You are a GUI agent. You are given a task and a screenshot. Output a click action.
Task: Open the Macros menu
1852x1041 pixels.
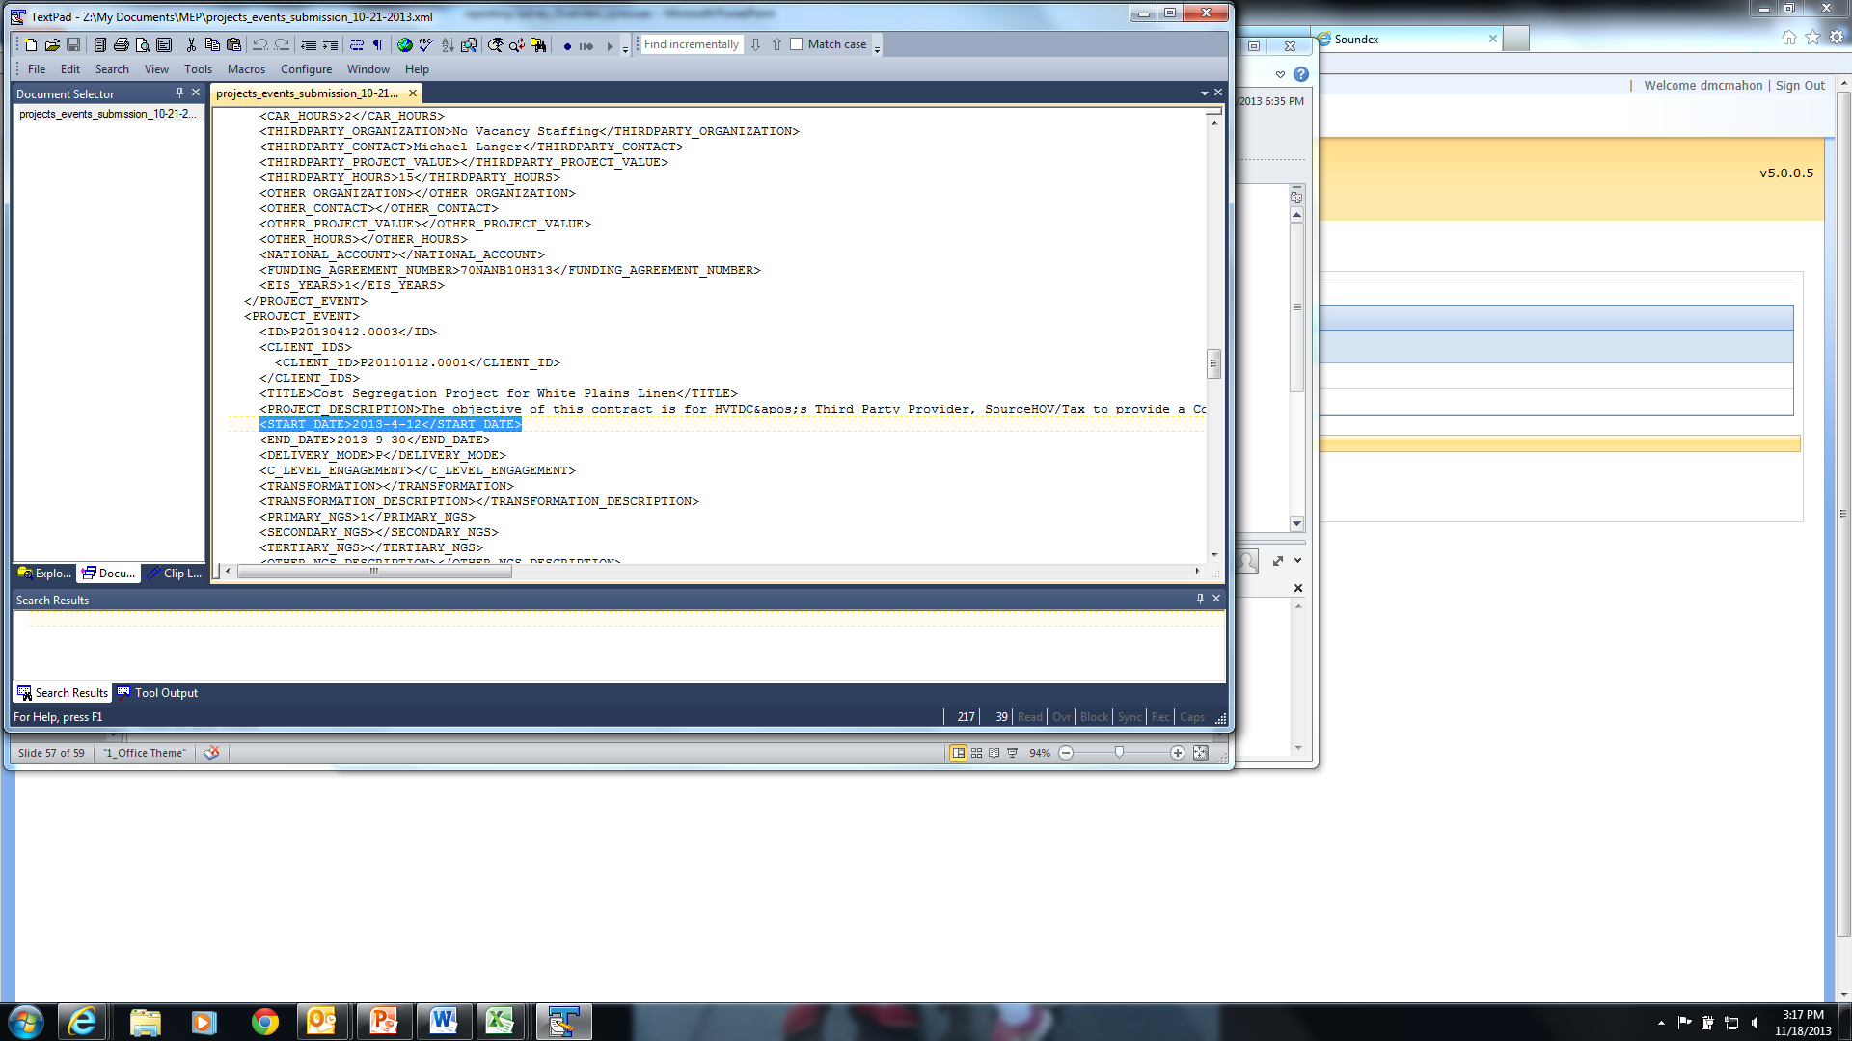[x=246, y=69]
